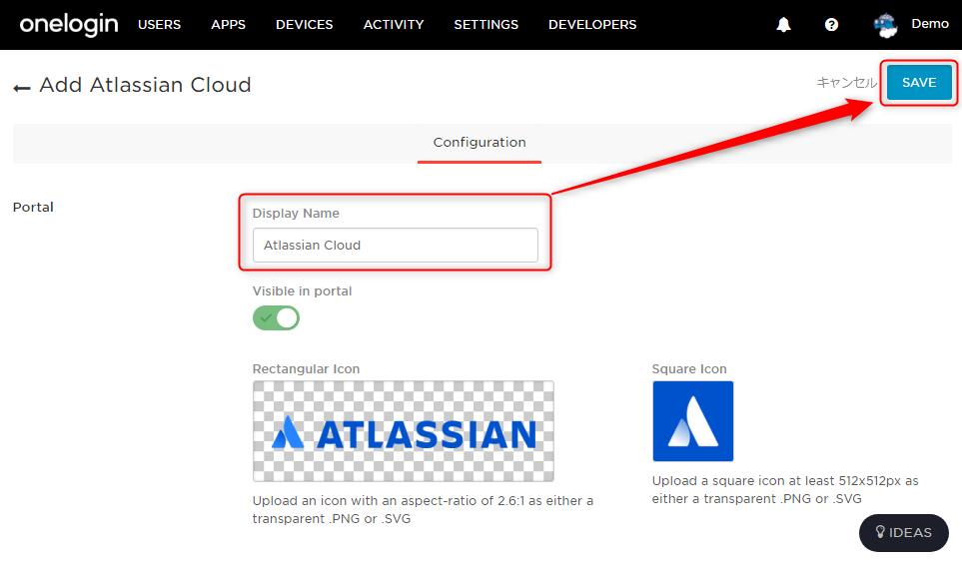Click the キャンセル cancel link
Screen dimensions: 962x567
coord(847,82)
